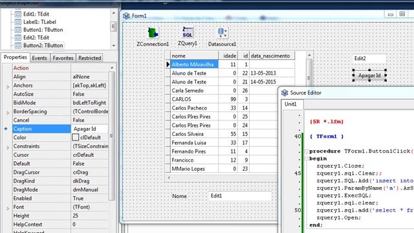The width and height of the screenshot is (414, 233).
Task: Select the ZConnection1 component icon
Action: (153, 33)
